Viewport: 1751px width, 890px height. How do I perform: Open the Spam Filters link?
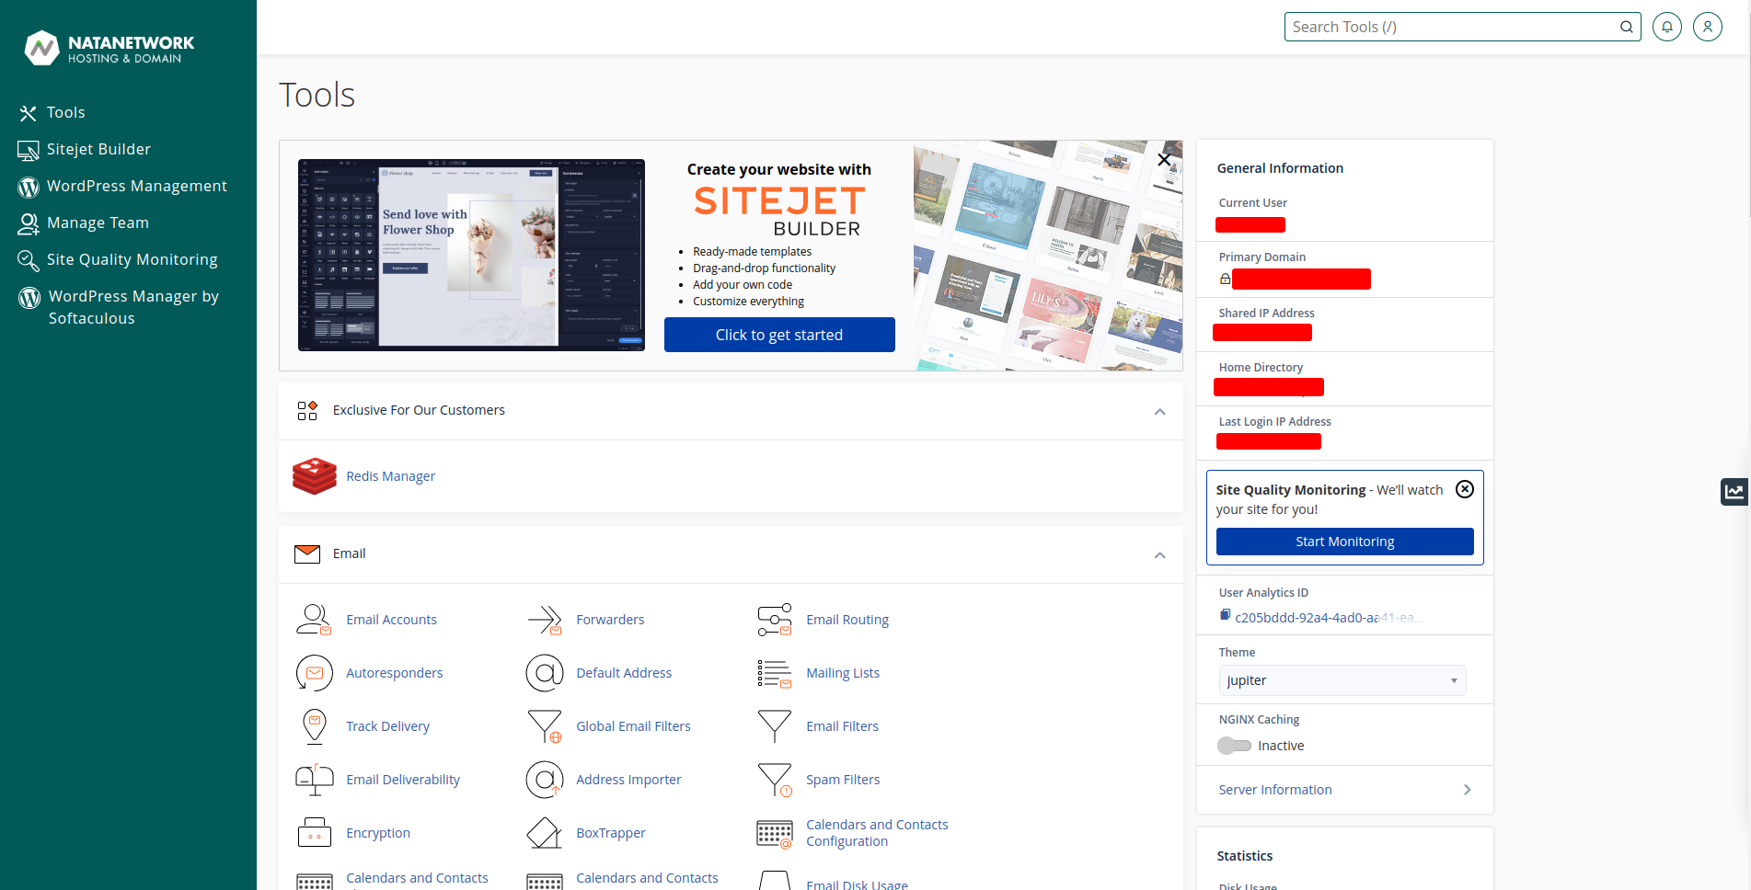843,780
